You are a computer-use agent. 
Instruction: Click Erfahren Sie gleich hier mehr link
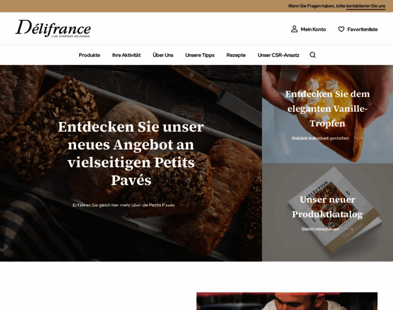coord(124,205)
